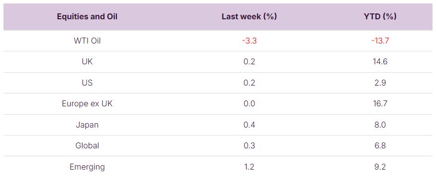The image size is (436, 178).
Task: Click Europe ex UK last week value 0.0
Action: click(x=249, y=104)
